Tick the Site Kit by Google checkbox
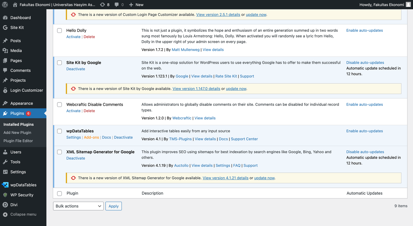This screenshot has width=413, height=226. pos(60,63)
